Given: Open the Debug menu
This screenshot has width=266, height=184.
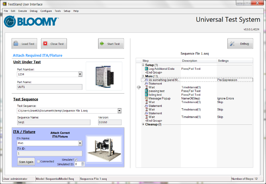Looking at the screenshot, I should (34, 11).
